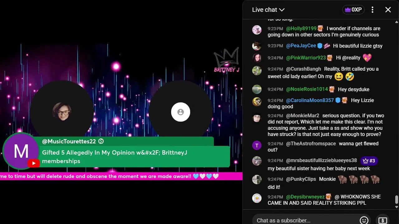Open the emoji picker in chat
Viewport: 399px width, 224px height.
(x=364, y=220)
